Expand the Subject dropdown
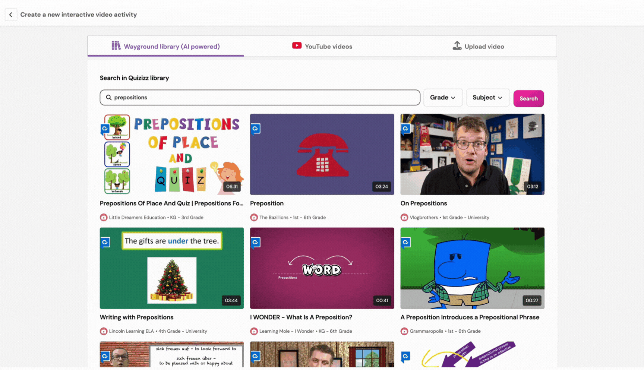Viewport: 644px width, 370px height. click(487, 97)
